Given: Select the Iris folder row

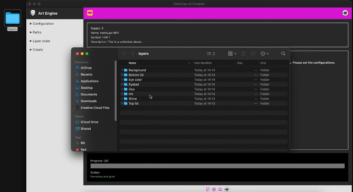Looking at the screenshot, I should pos(204,94).
